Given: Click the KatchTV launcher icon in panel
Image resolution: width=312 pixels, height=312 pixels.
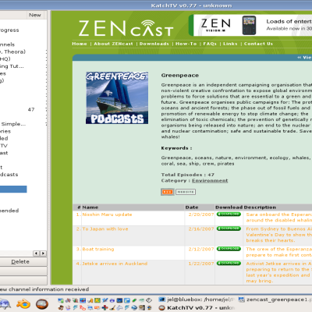Looking at the screenshot, I should click(x=42, y=303).
